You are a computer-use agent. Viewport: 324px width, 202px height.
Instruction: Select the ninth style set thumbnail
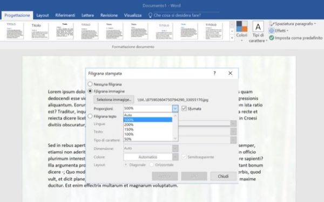[x=214, y=31]
